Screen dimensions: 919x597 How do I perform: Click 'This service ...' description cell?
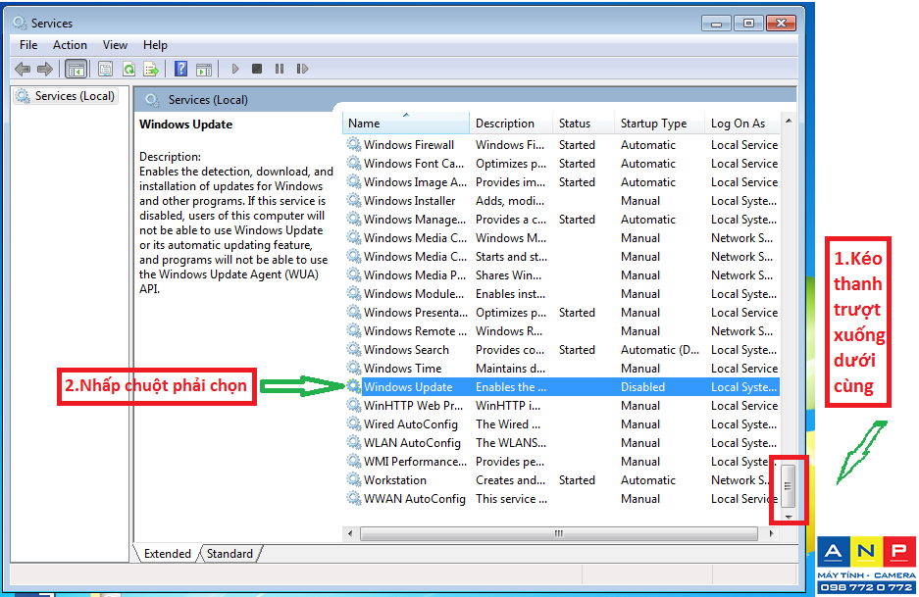(x=511, y=499)
